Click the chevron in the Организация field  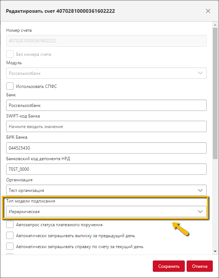[200, 190]
